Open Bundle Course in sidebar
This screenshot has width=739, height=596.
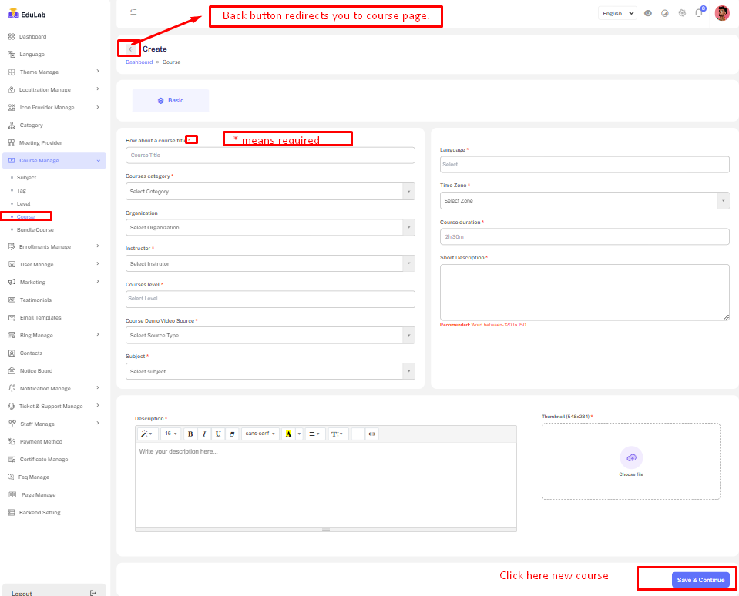35,229
